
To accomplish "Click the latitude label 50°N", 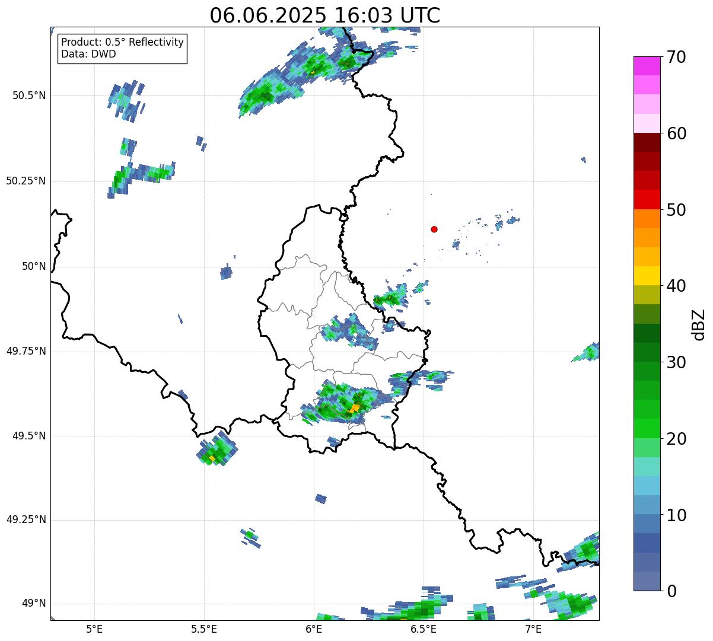I will point(34,266).
